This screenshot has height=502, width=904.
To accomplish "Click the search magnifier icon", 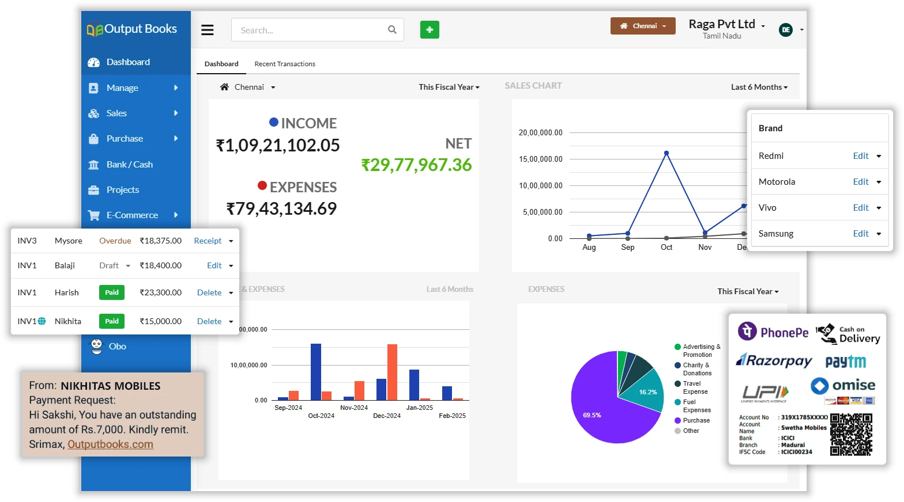I will click(x=392, y=30).
